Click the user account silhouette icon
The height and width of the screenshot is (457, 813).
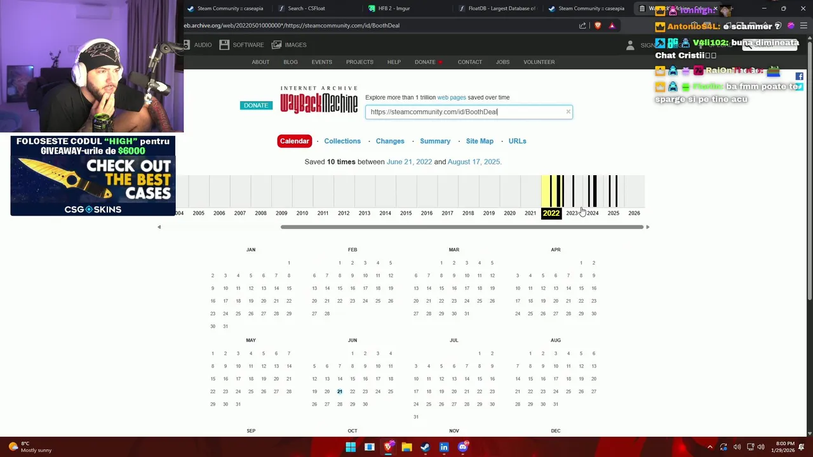(630, 46)
